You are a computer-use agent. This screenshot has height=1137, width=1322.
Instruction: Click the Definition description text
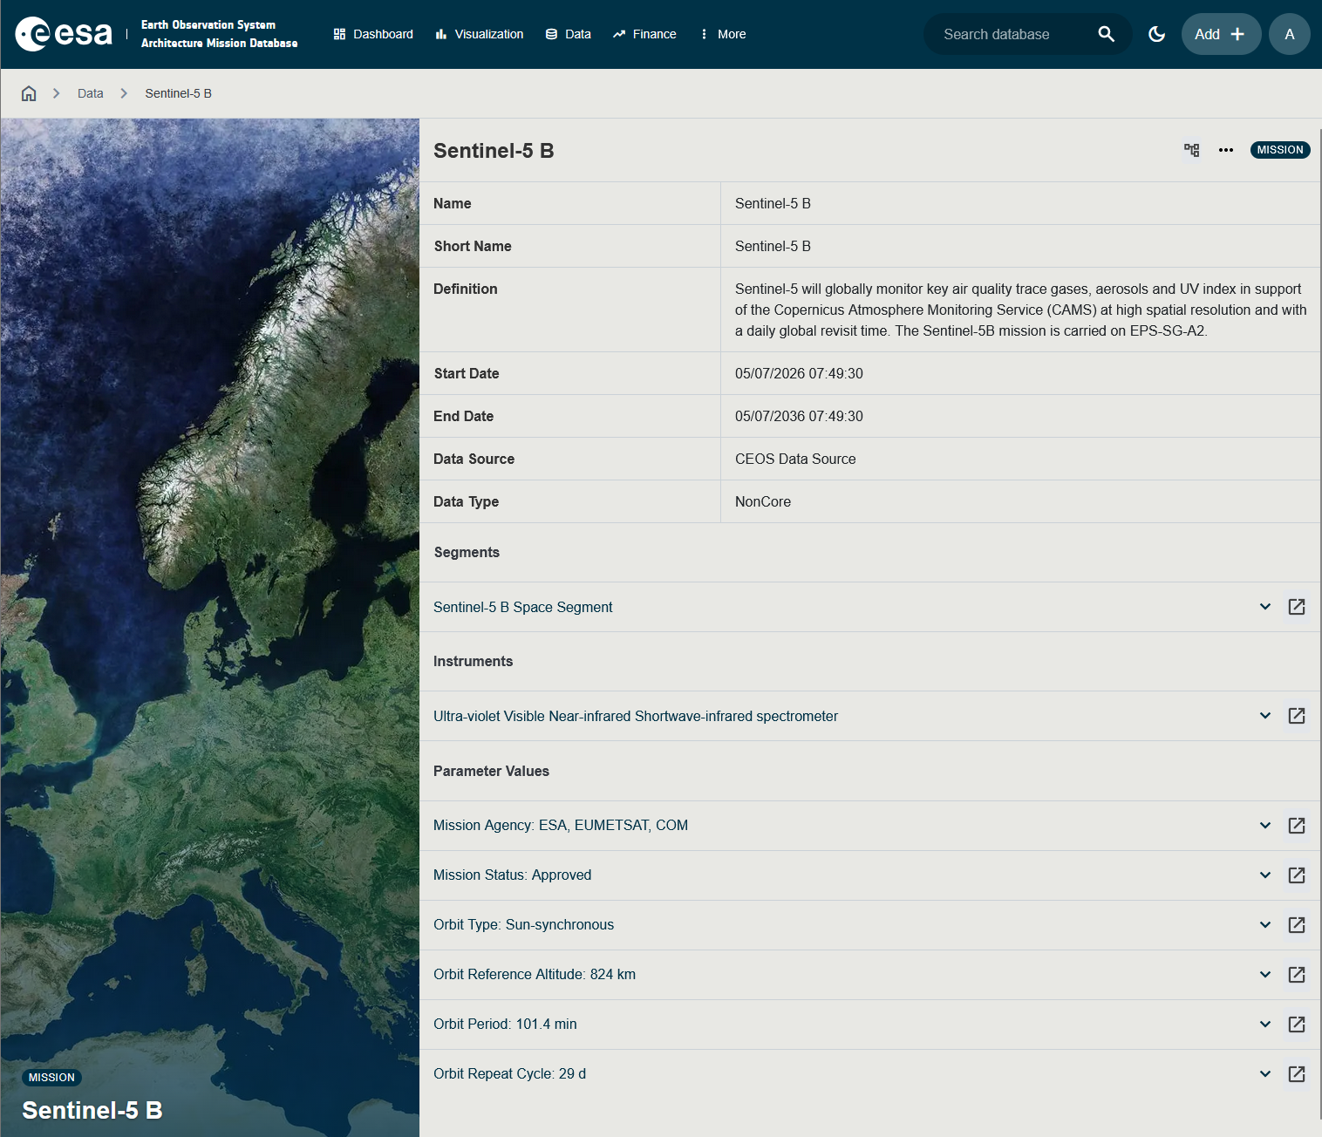click(x=1020, y=310)
